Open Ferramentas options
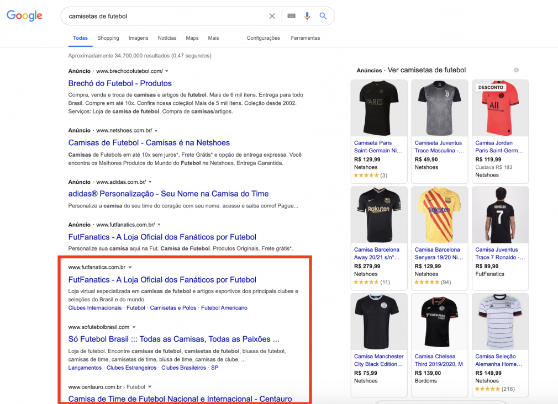 click(x=306, y=38)
